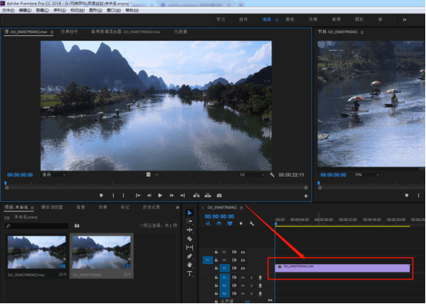Open Program monitor 75% zoom dropdown
Screen dimensions: 426x304
click(x=367, y=174)
